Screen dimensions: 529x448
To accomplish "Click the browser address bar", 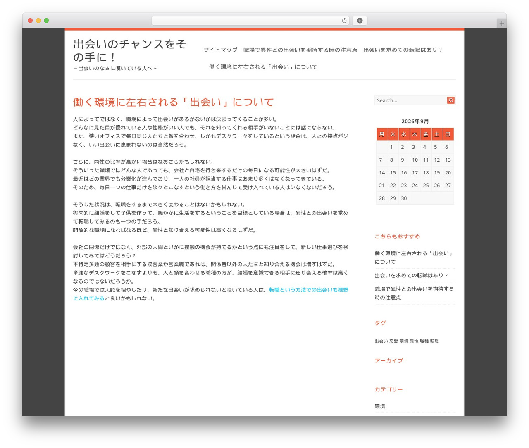I will [250, 21].
